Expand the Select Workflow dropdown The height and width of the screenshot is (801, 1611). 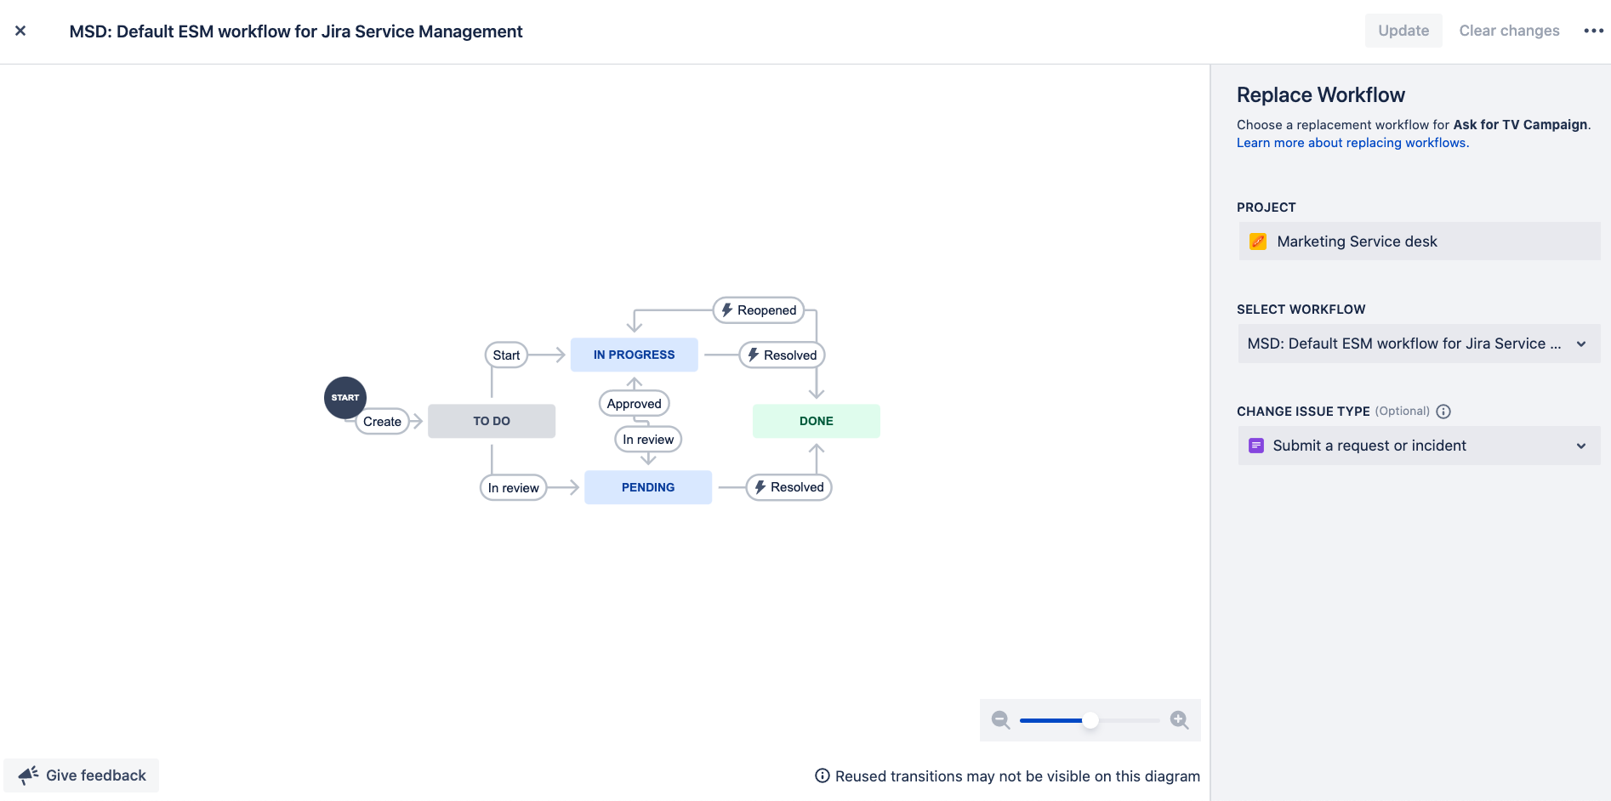[x=1419, y=344]
